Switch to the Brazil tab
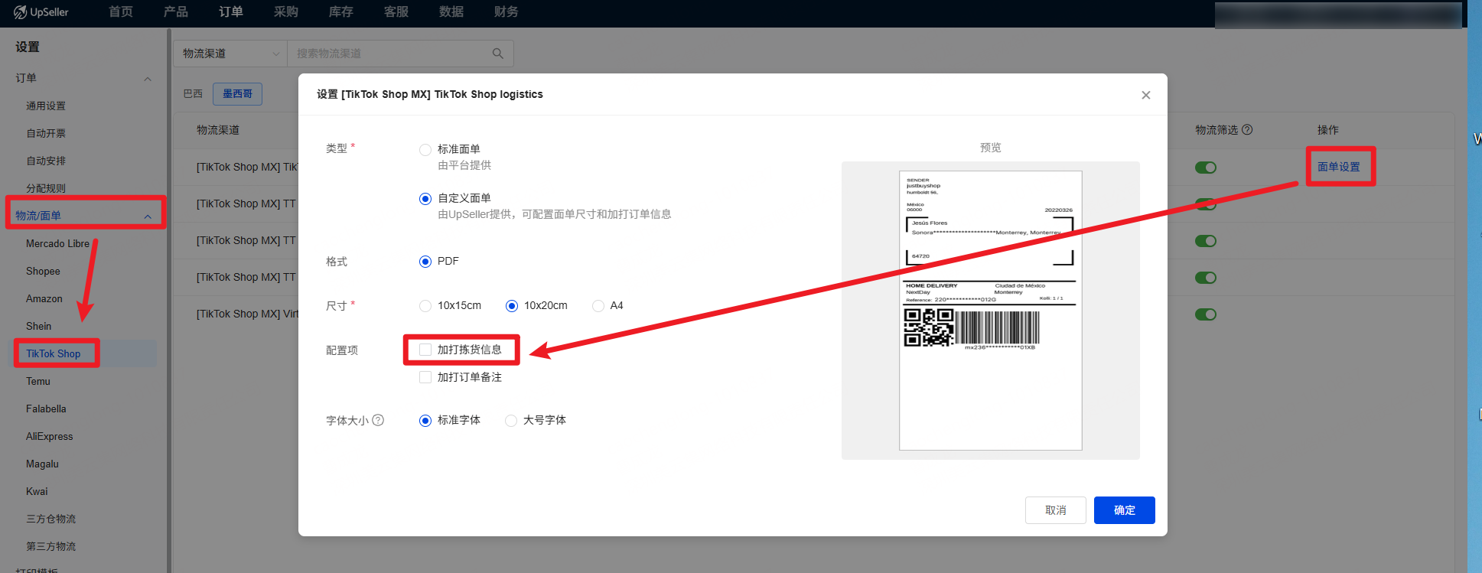Viewport: 1482px width, 573px height. point(193,93)
